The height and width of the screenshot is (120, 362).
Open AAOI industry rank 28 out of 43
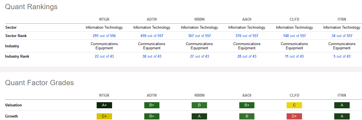pyautogui.click(x=247, y=56)
